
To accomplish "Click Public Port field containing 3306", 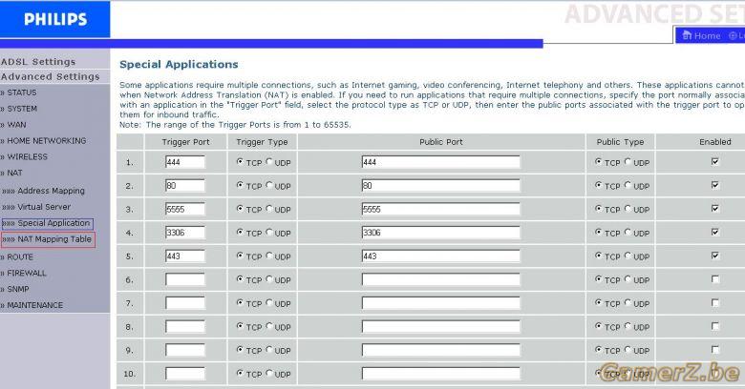I will tap(440, 233).
